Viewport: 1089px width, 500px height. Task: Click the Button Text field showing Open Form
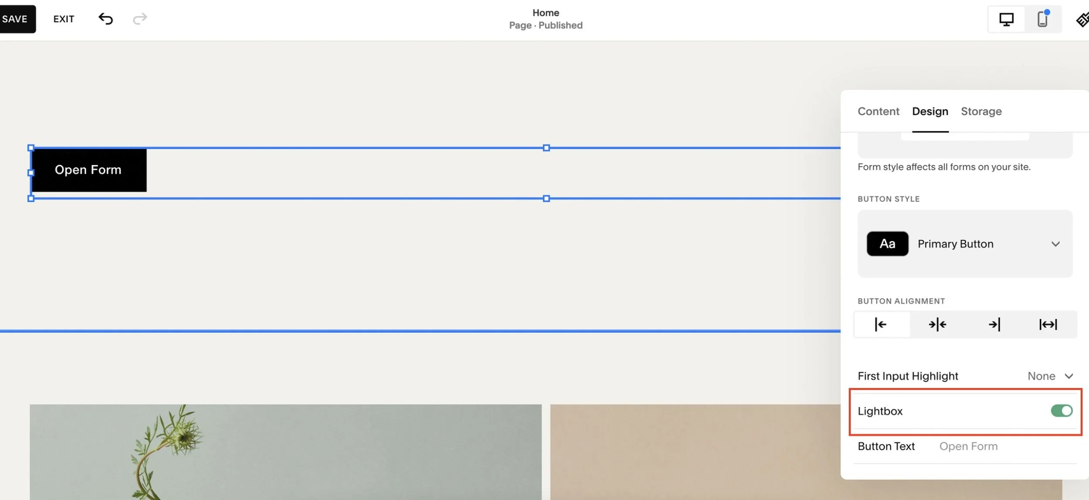click(x=968, y=446)
